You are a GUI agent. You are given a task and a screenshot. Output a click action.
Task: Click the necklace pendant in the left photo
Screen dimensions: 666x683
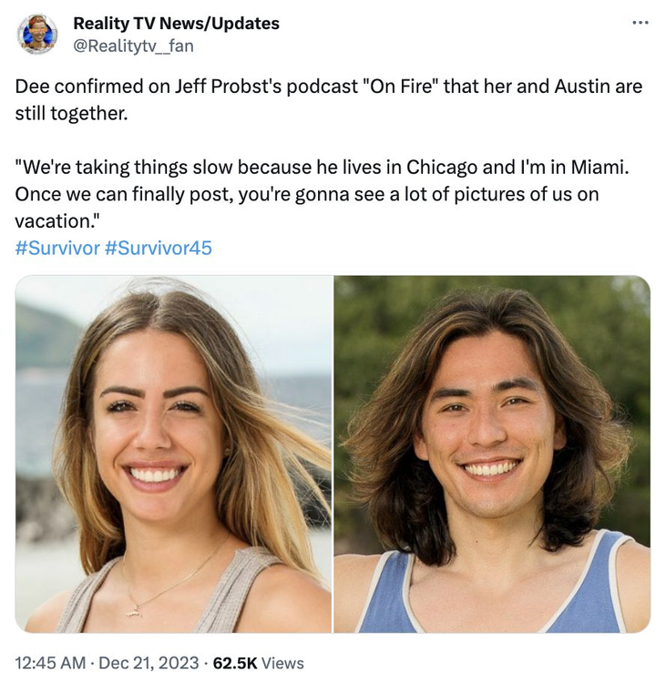133,613
